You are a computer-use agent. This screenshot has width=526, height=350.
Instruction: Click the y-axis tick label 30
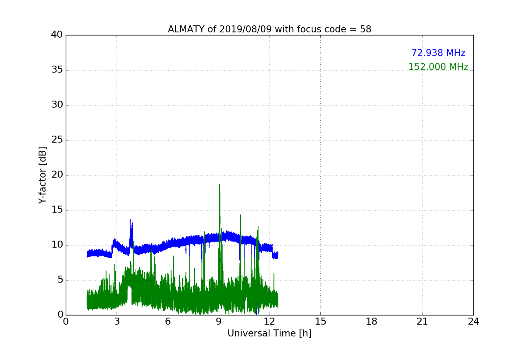tap(57, 105)
